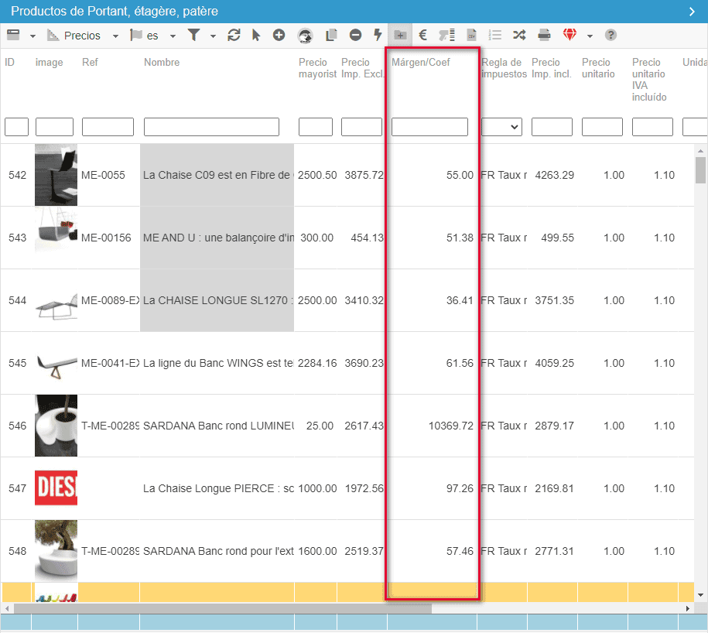This screenshot has width=708, height=633.
Task: Expand the panel with the top-right chevron
Action: (692, 12)
